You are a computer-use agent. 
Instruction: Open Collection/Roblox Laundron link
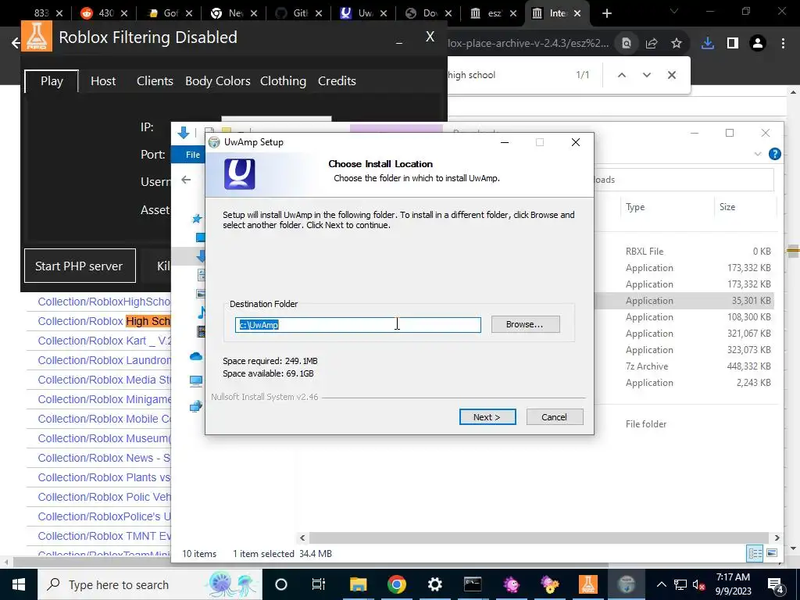[x=104, y=360]
